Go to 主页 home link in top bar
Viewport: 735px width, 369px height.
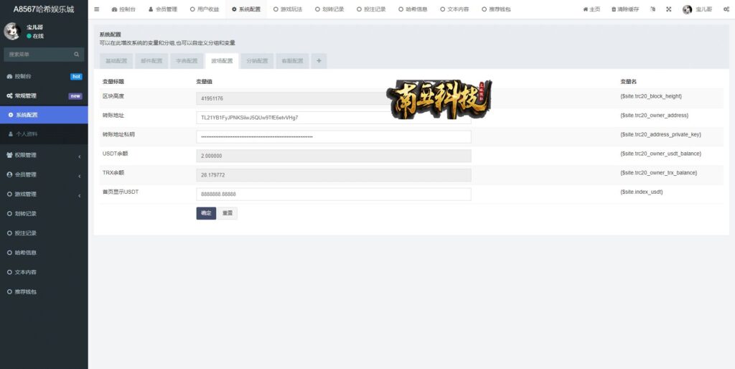pyautogui.click(x=591, y=9)
